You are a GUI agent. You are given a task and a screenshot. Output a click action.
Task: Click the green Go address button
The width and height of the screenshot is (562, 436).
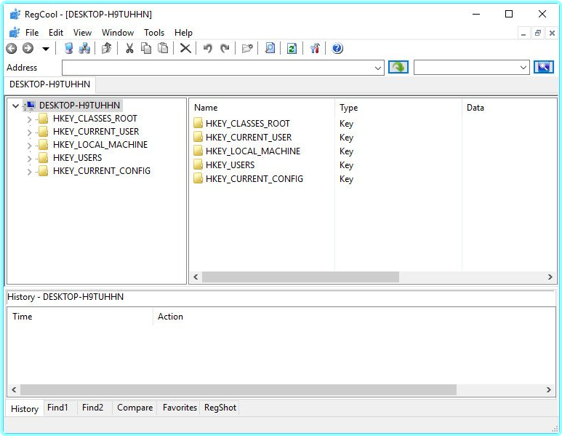point(398,67)
